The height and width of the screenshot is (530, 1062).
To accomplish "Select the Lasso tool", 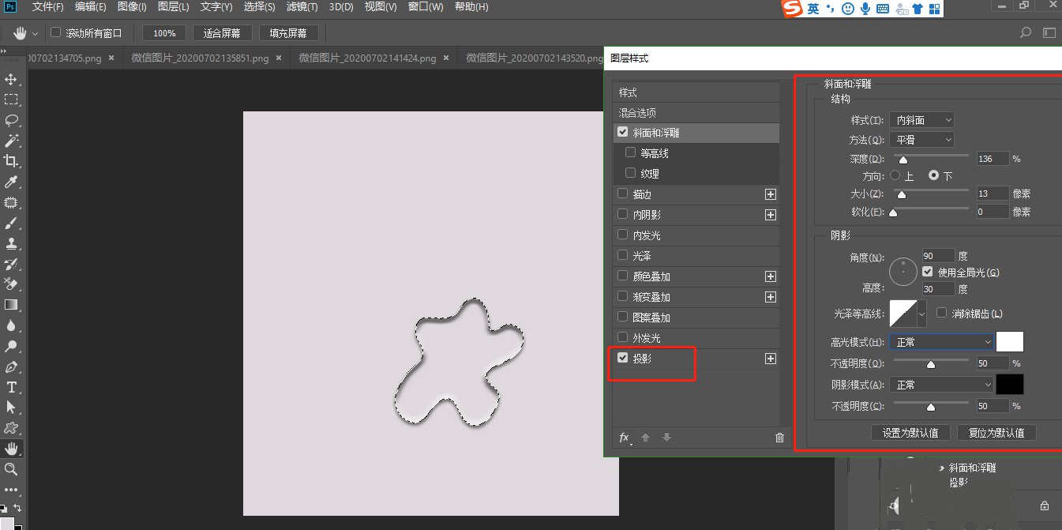I will [x=12, y=120].
